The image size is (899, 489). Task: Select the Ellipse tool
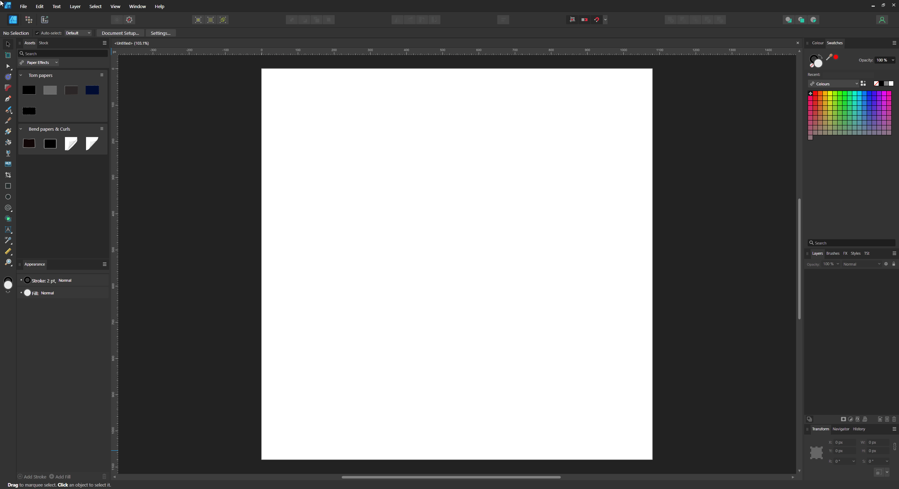coord(8,197)
